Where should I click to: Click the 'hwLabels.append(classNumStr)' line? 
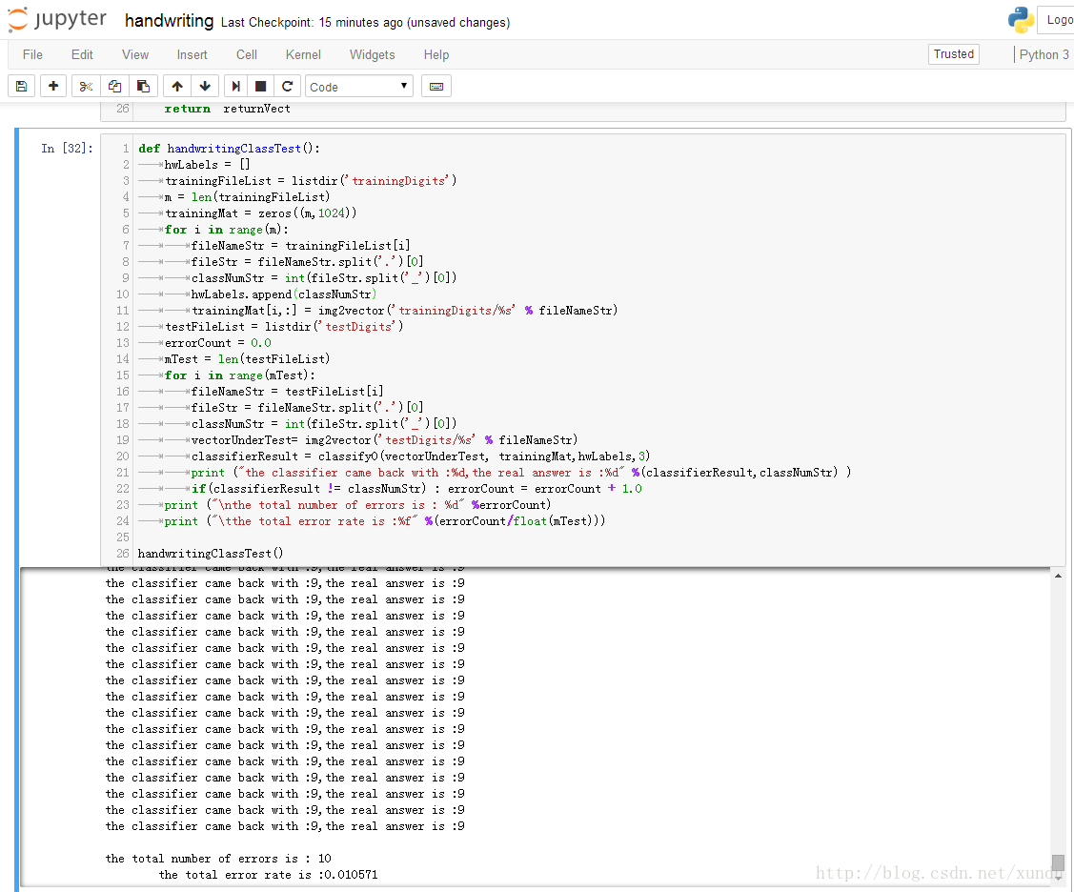(284, 294)
